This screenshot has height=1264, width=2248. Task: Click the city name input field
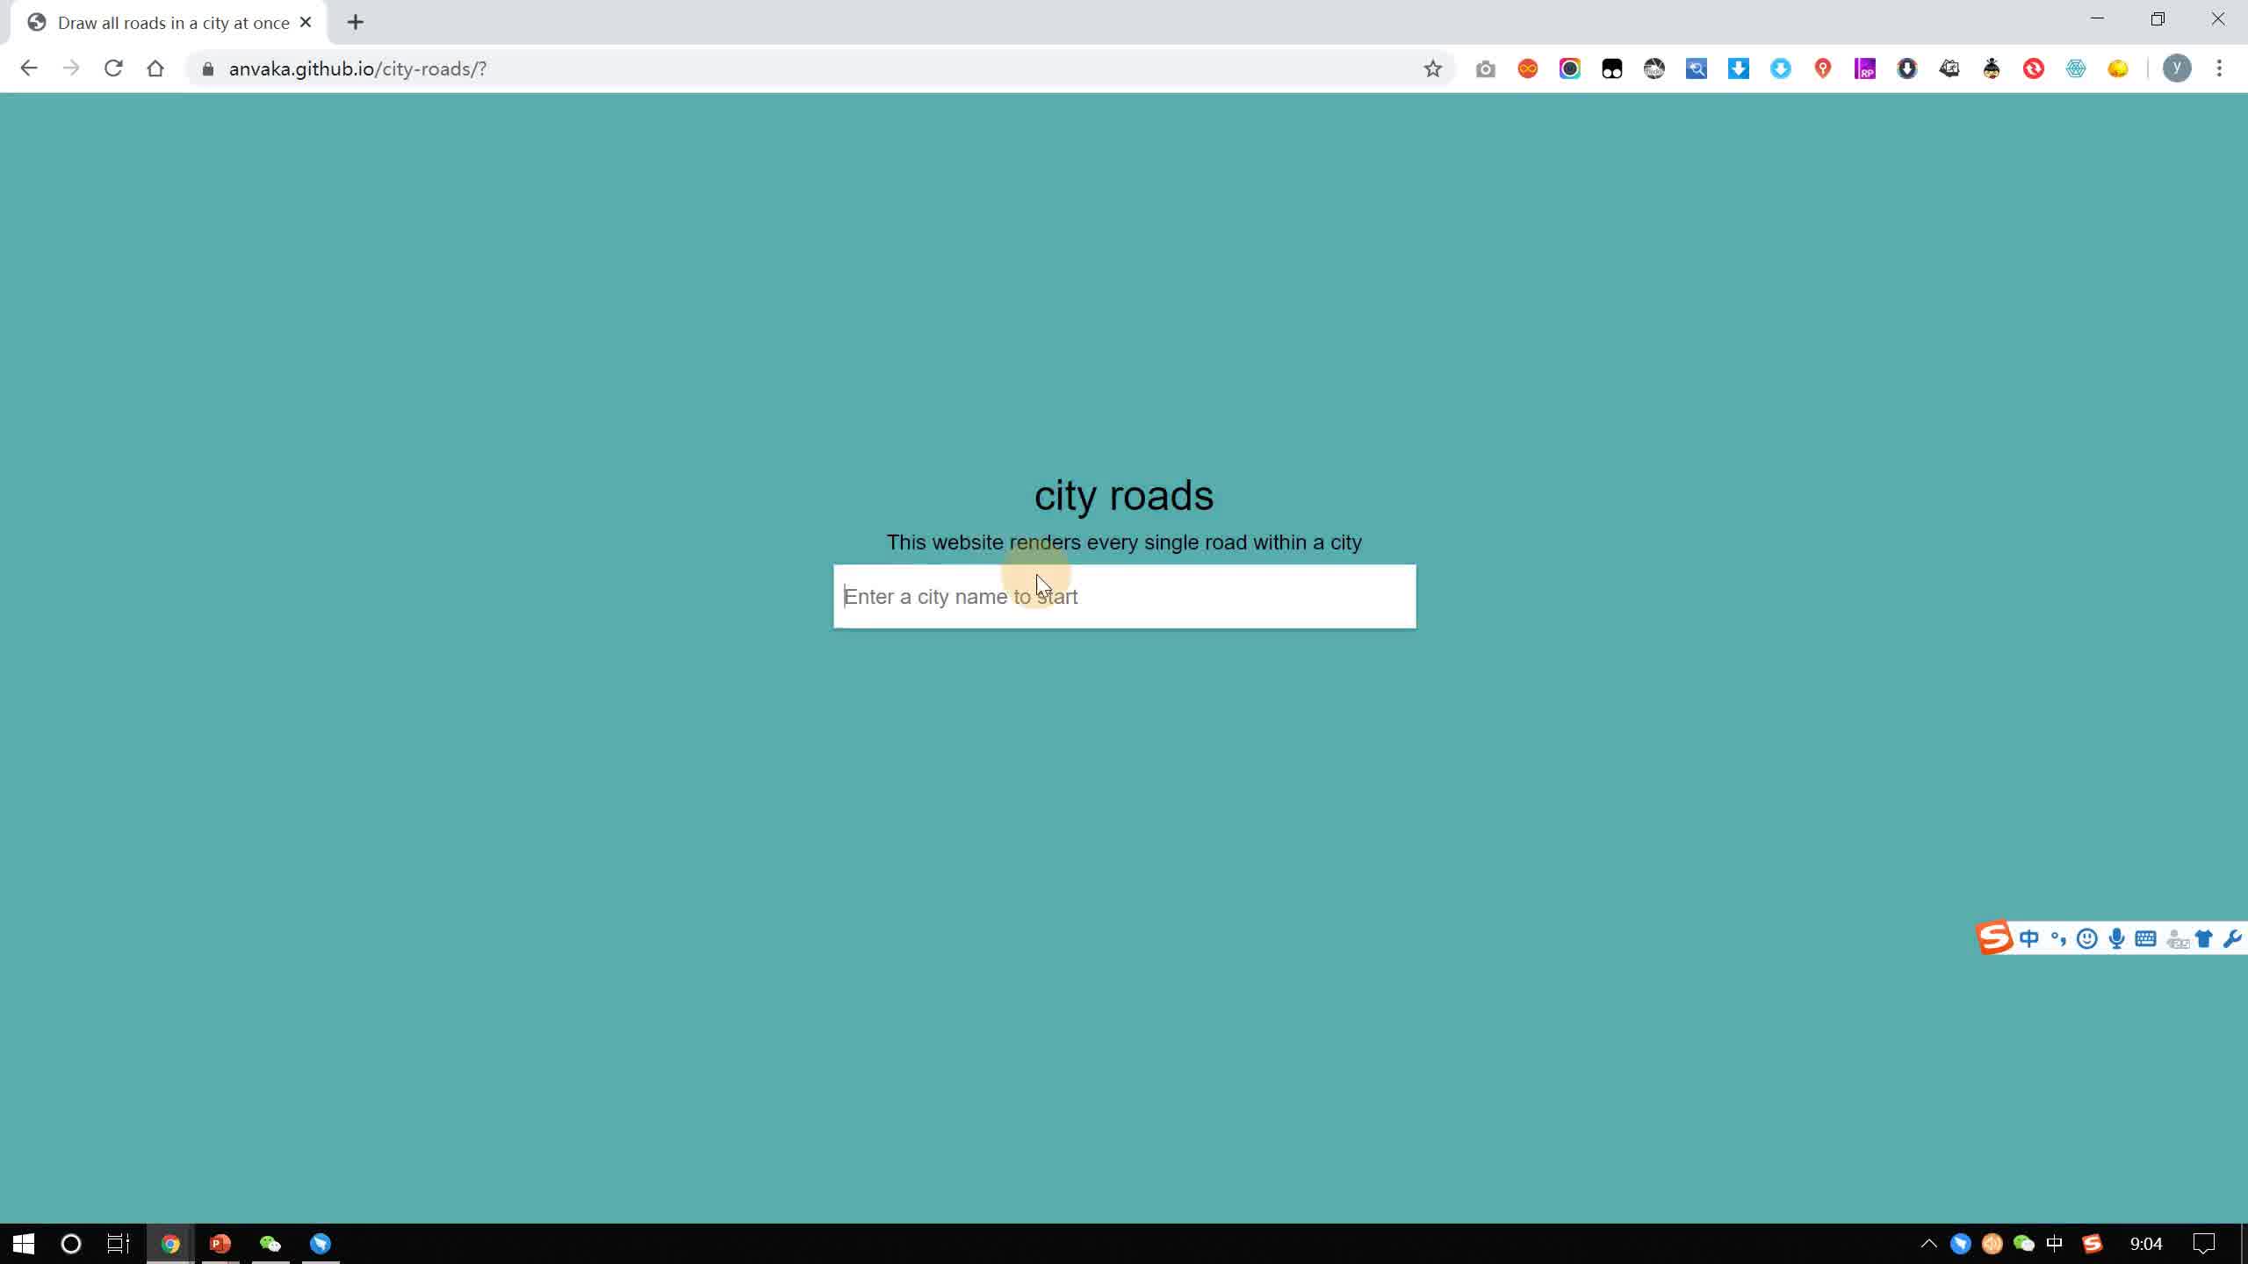(x=1122, y=597)
